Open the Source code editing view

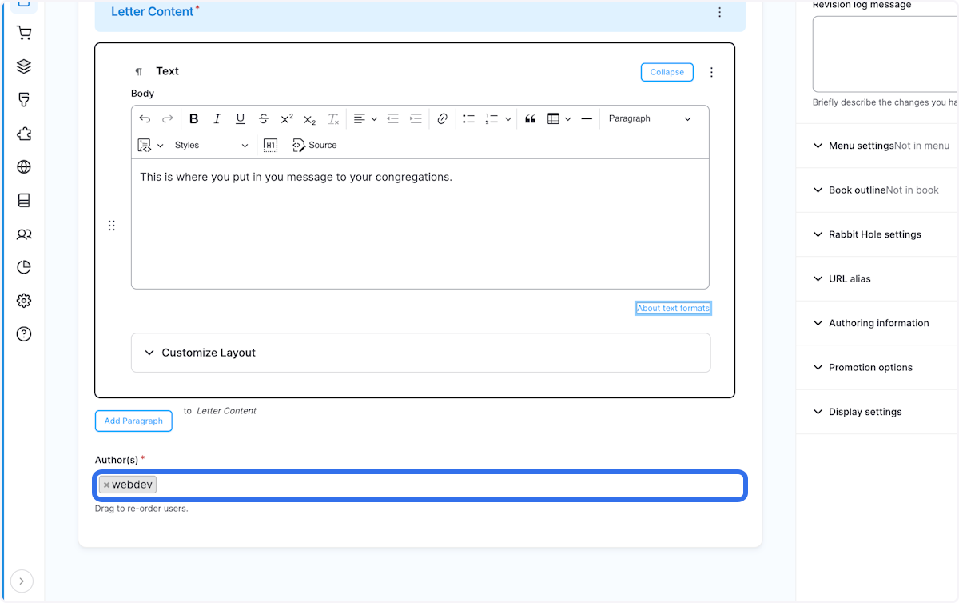[x=315, y=145]
